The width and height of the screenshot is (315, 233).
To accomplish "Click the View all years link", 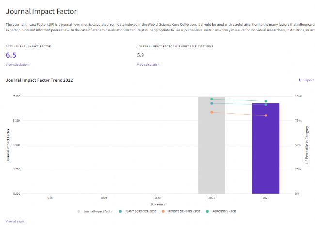I will (15, 221).
